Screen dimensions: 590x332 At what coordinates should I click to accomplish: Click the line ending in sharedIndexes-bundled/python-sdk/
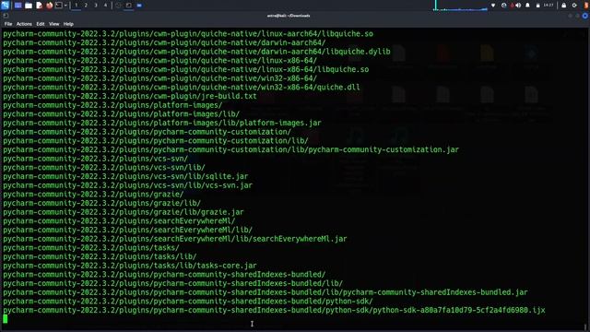pos(188,302)
